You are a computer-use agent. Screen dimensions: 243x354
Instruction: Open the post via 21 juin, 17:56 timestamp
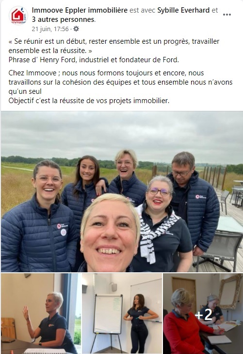click(50, 29)
